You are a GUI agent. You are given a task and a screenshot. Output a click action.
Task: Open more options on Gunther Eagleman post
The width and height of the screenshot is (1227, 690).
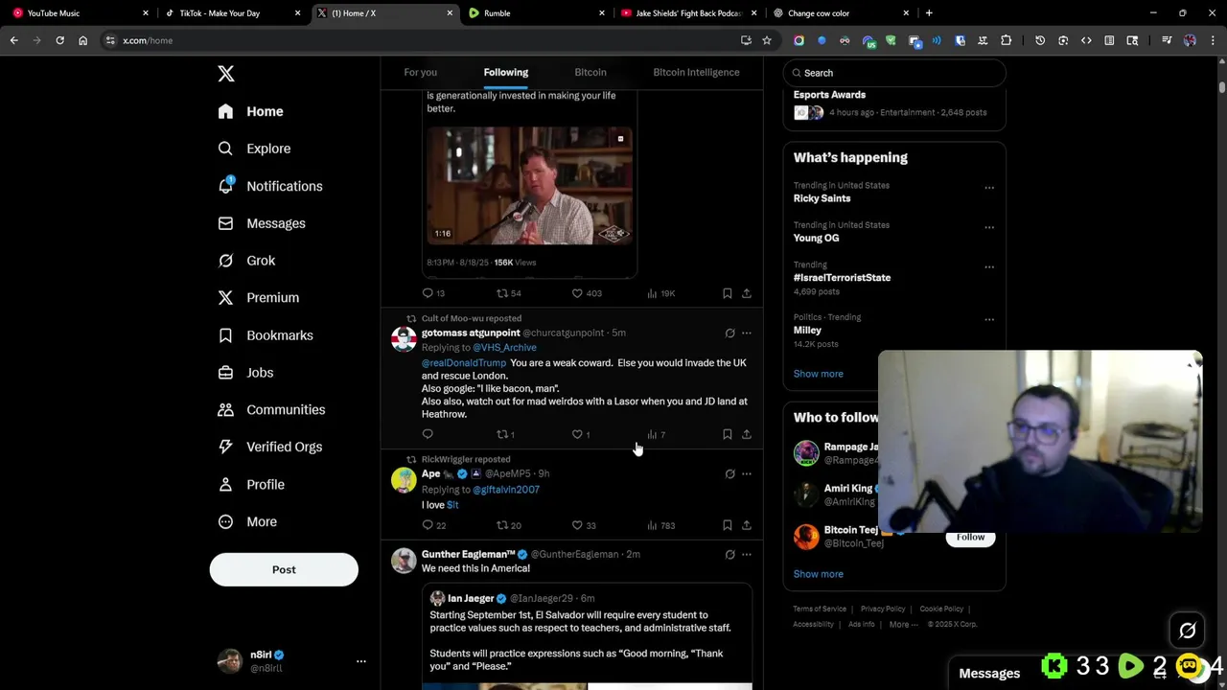[747, 555]
